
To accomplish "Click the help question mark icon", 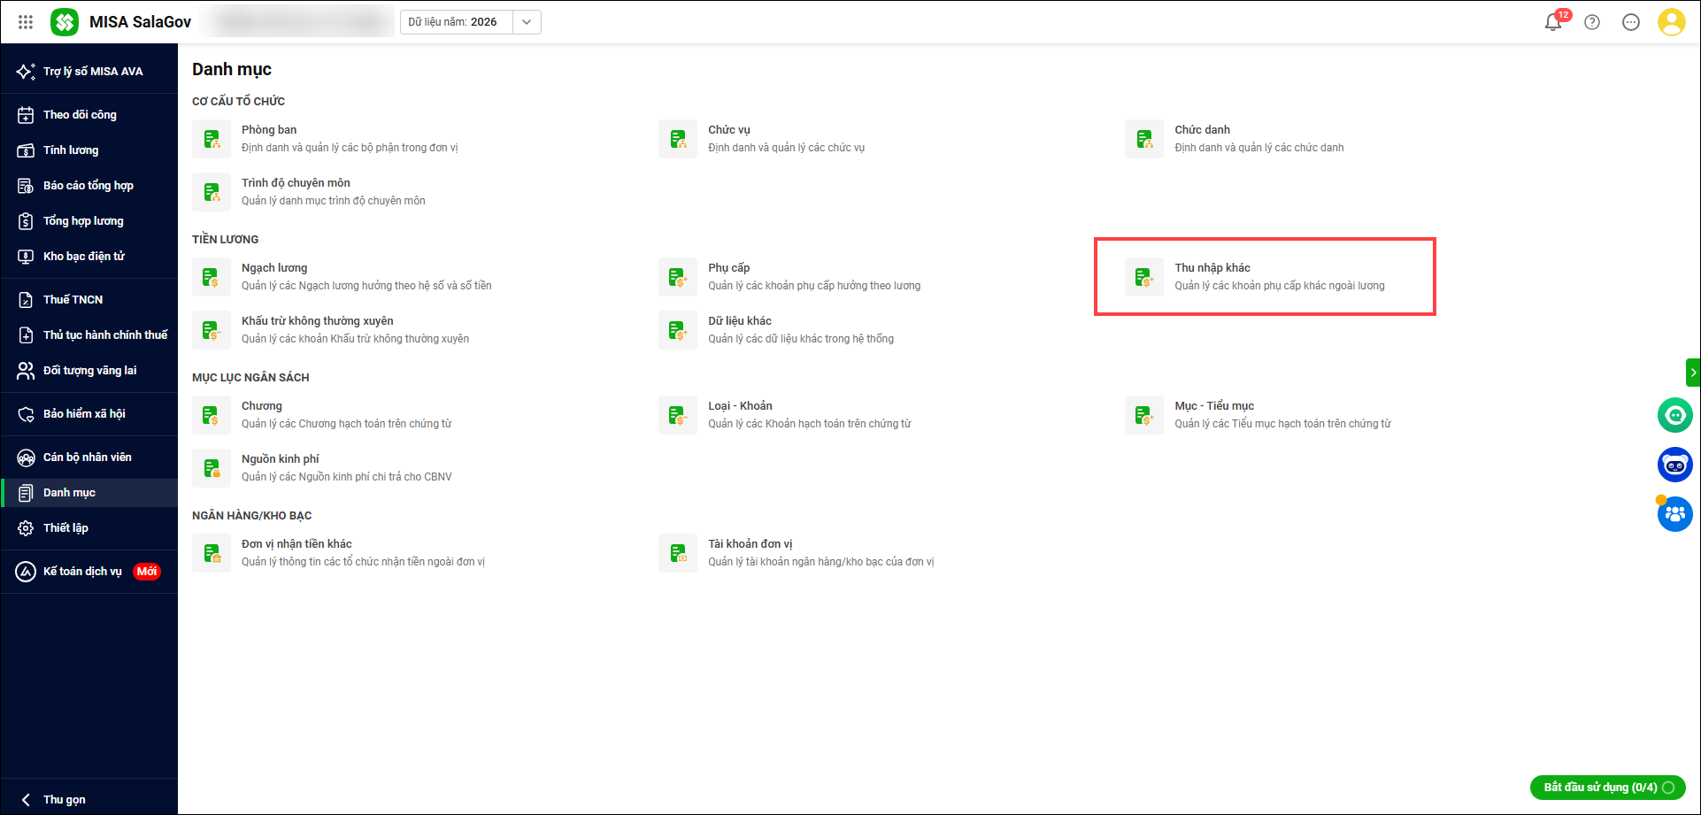I will pos(1592,22).
